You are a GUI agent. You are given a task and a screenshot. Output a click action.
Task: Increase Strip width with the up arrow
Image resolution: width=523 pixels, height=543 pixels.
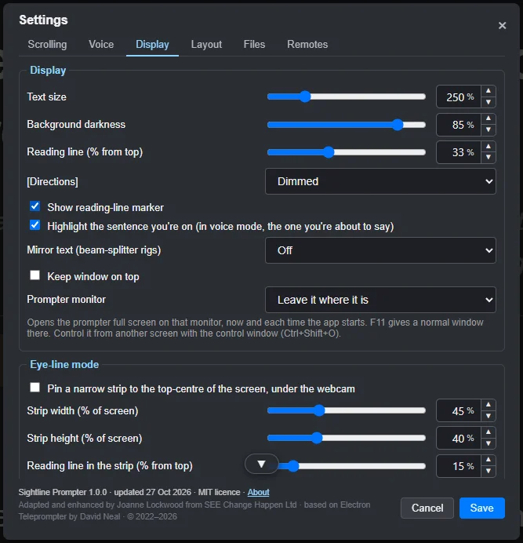pos(488,405)
